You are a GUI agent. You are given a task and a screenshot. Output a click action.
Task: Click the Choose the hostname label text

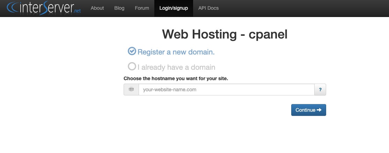176,79
